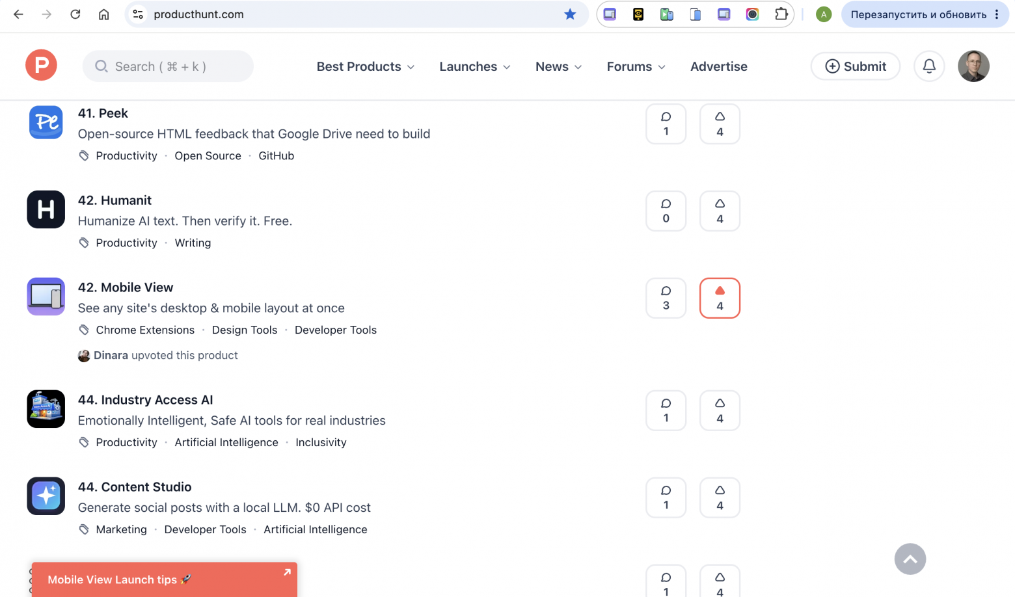1015x597 pixels.
Task: Open comments for Content Studio
Action: point(666,497)
